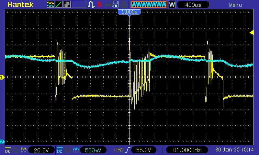The width and height of the screenshot is (259, 155).
Task: Click the 55.2V trigger level readout
Action: 144,150
